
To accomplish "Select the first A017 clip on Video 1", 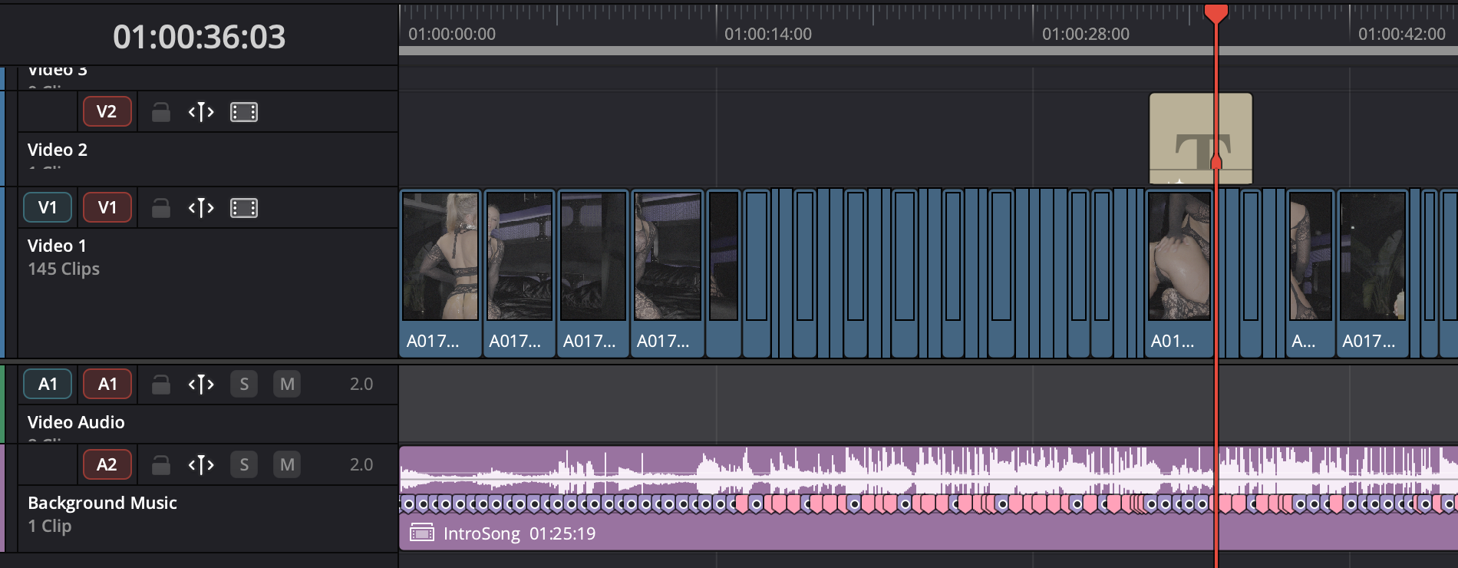I will point(440,273).
